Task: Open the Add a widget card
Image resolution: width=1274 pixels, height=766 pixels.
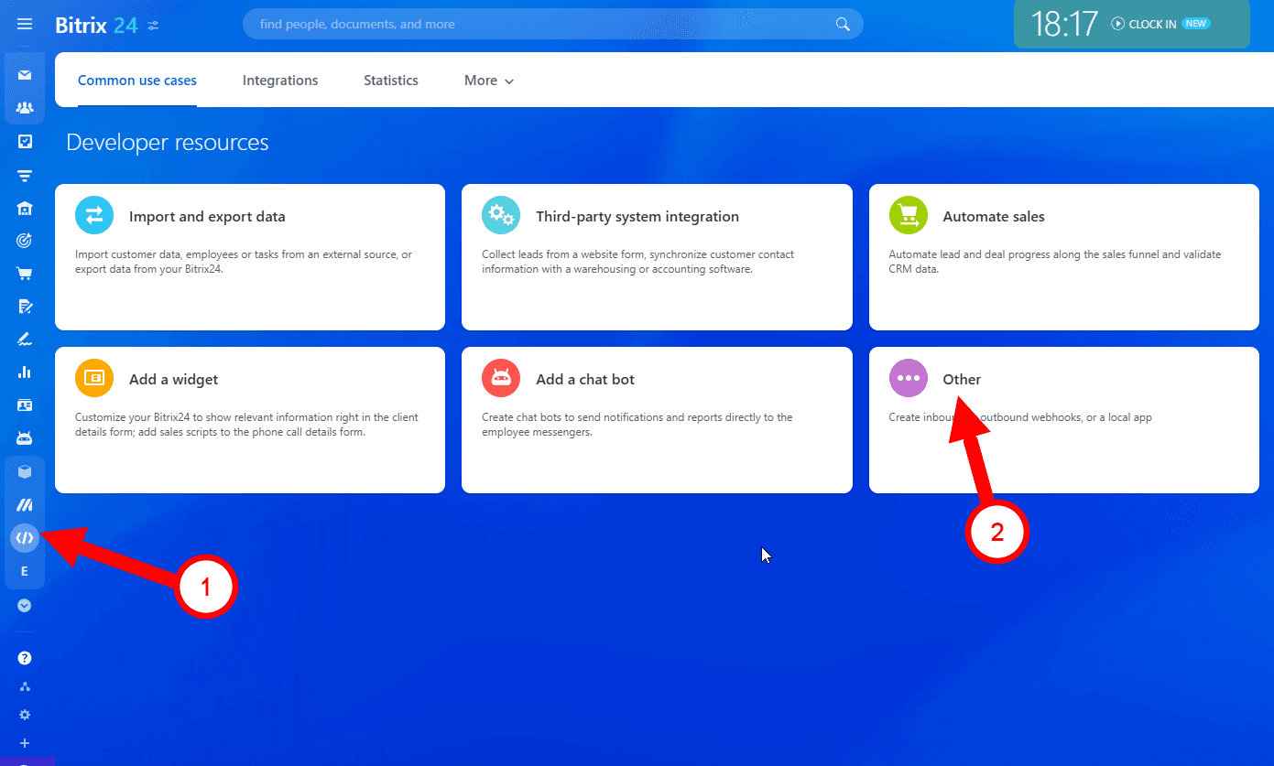Action: coord(250,420)
